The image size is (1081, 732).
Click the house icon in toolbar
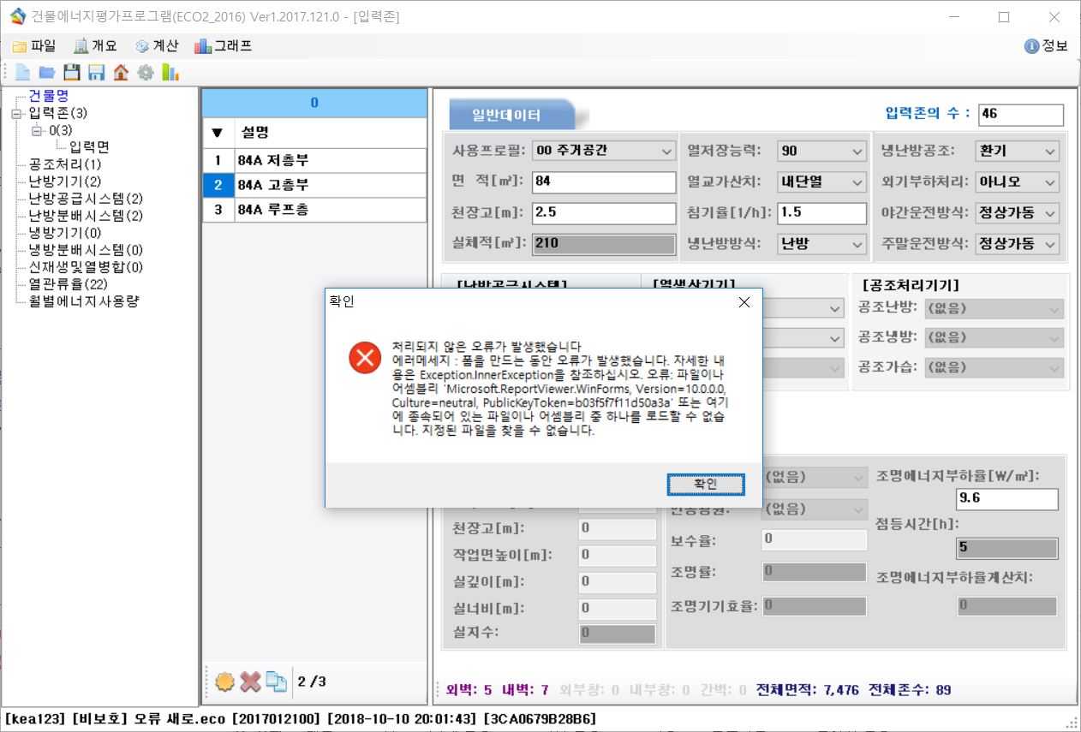(121, 73)
